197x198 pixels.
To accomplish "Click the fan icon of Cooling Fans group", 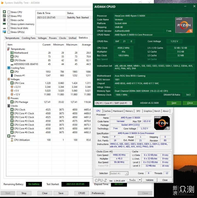I will coord(9,68).
